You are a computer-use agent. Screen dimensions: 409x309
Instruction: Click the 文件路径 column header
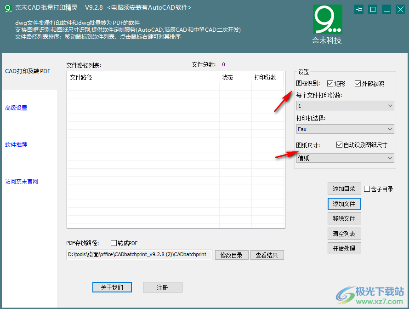pyautogui.click(x=143, y=77)
